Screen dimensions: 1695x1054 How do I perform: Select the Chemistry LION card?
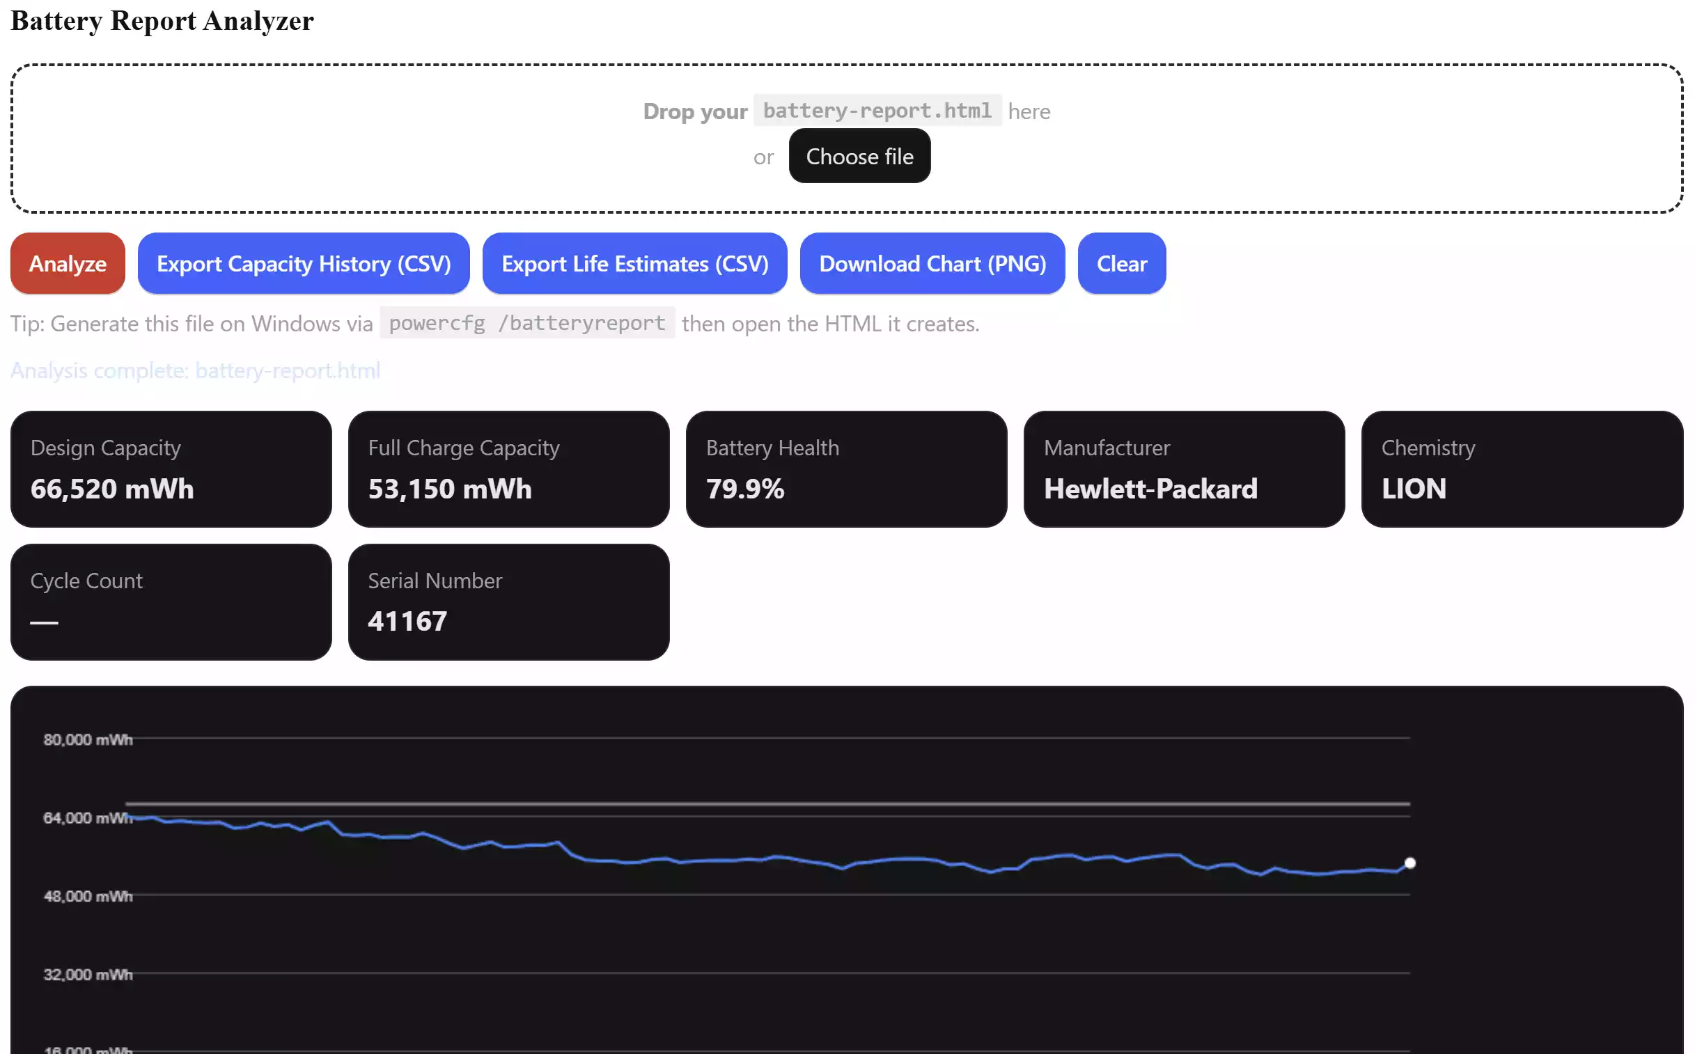(x=1522, y=469)
